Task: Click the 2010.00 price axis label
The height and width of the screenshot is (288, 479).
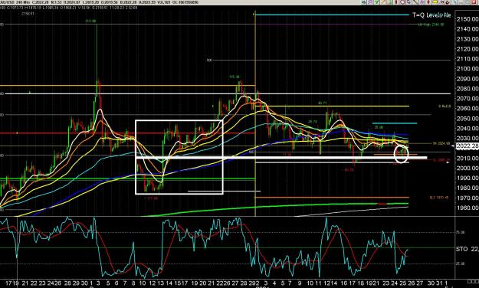Action: click(x=468, y=159)
